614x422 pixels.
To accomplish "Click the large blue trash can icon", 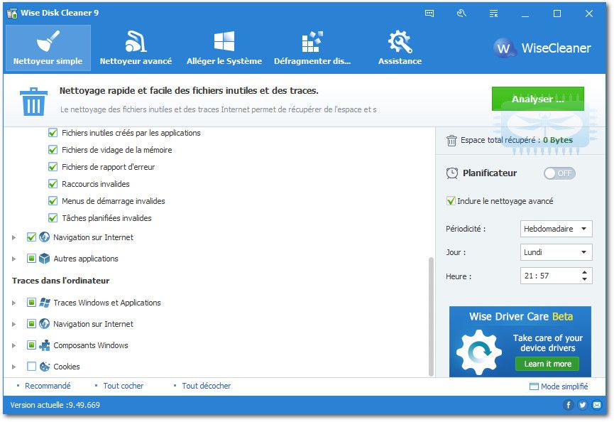I will (x=33, y=102).
